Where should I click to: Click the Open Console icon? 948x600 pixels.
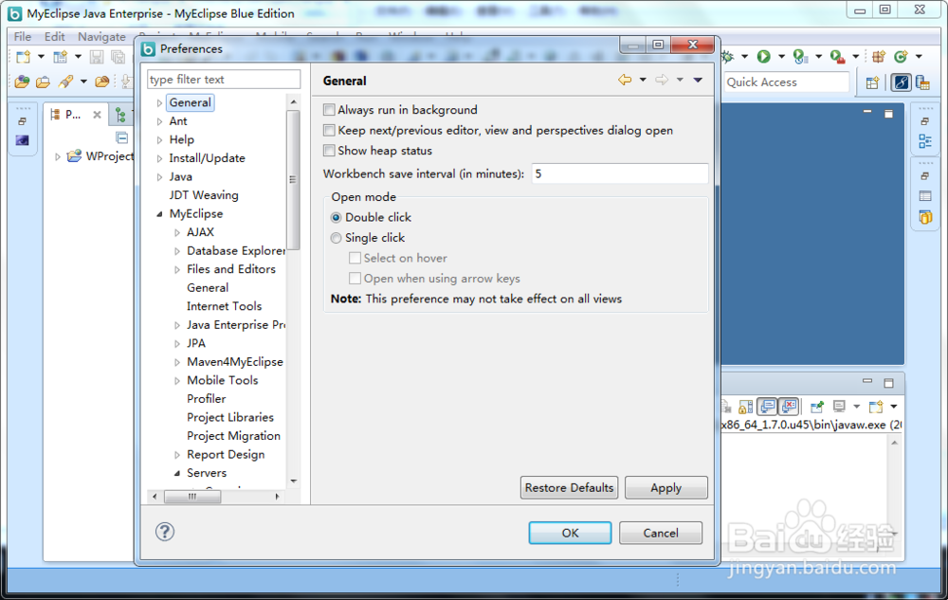pyautogui.click(x=875, y=407)
